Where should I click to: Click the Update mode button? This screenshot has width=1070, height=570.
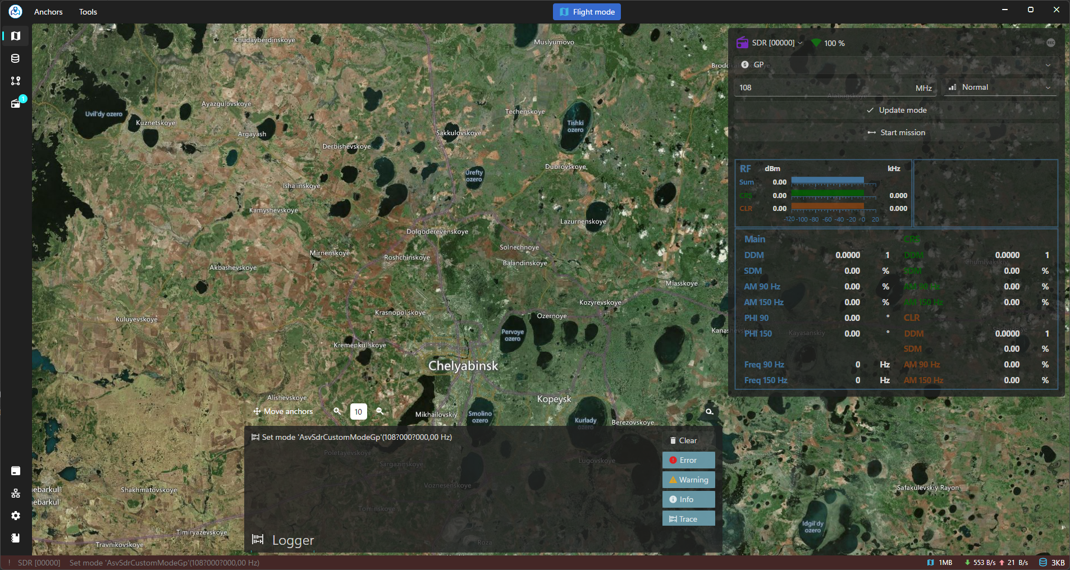pos(897,111)
